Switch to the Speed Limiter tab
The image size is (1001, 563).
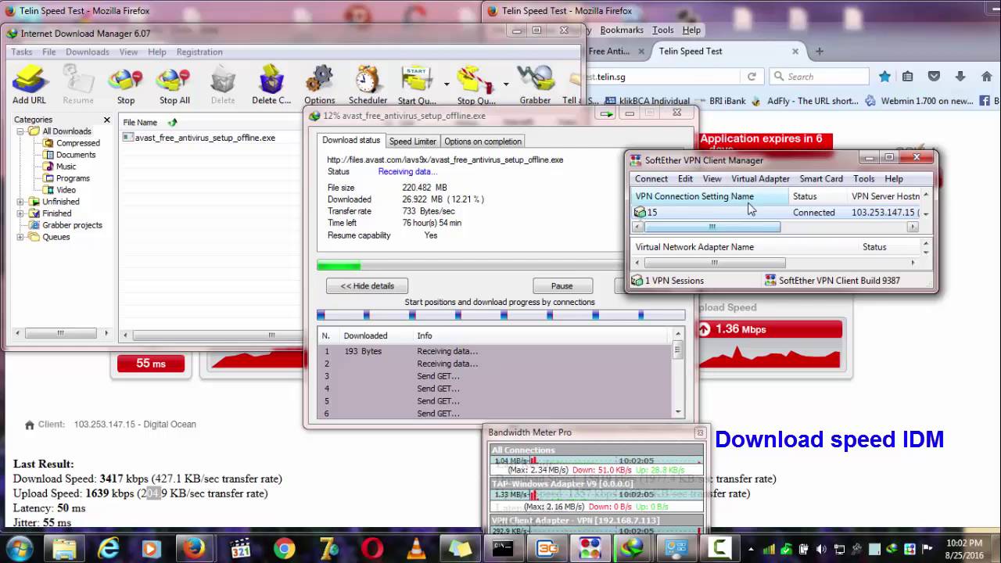coord(412,142)
